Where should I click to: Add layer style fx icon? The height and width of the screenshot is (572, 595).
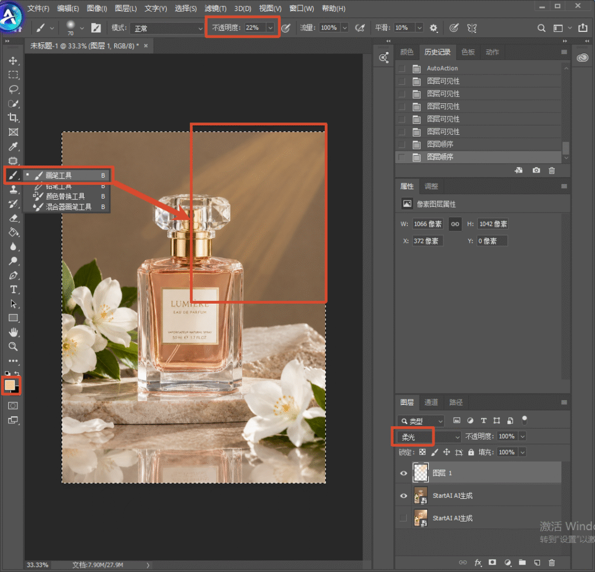(478, 562)
